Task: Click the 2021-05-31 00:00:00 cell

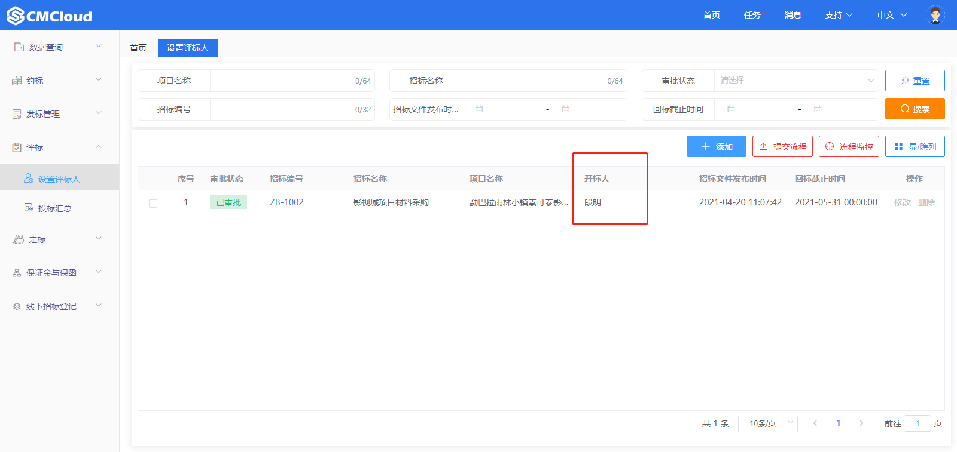Action: [x=836, y=202]
